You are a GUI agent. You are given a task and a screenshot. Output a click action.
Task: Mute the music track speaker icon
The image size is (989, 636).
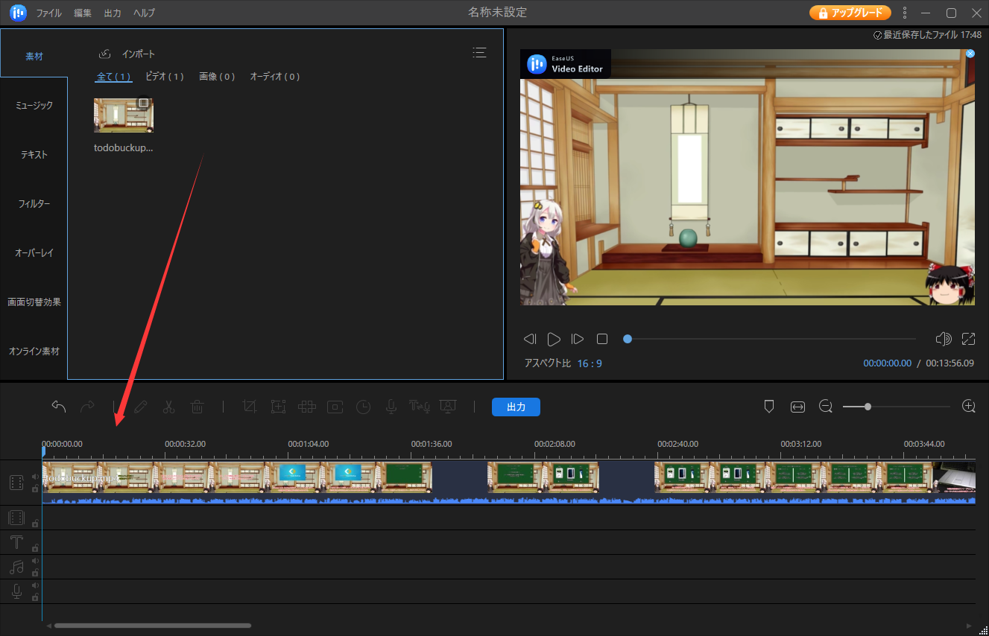(34, 562)
